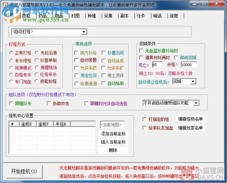Screen dimensions: 227x183
Task: Toggle 用定位符 checkbox
Action: click(76, 75)
